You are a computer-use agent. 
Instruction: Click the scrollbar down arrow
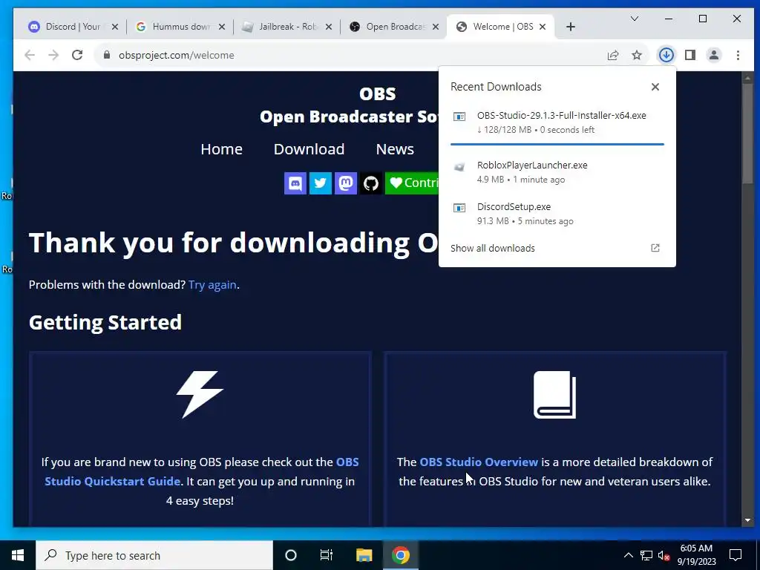coord(747,520)
